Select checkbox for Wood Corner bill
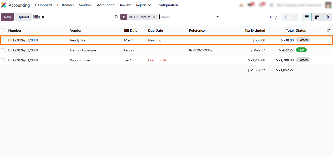Viewport: 333px width, 157px height. (3, 60)
